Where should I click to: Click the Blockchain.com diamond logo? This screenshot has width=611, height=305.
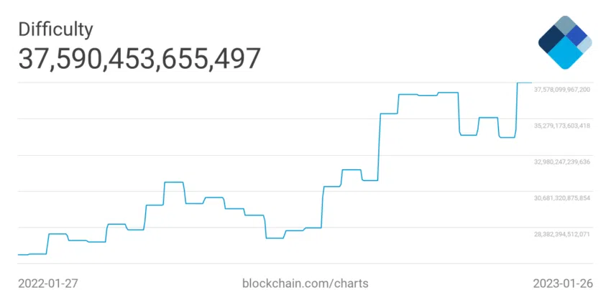564,42
